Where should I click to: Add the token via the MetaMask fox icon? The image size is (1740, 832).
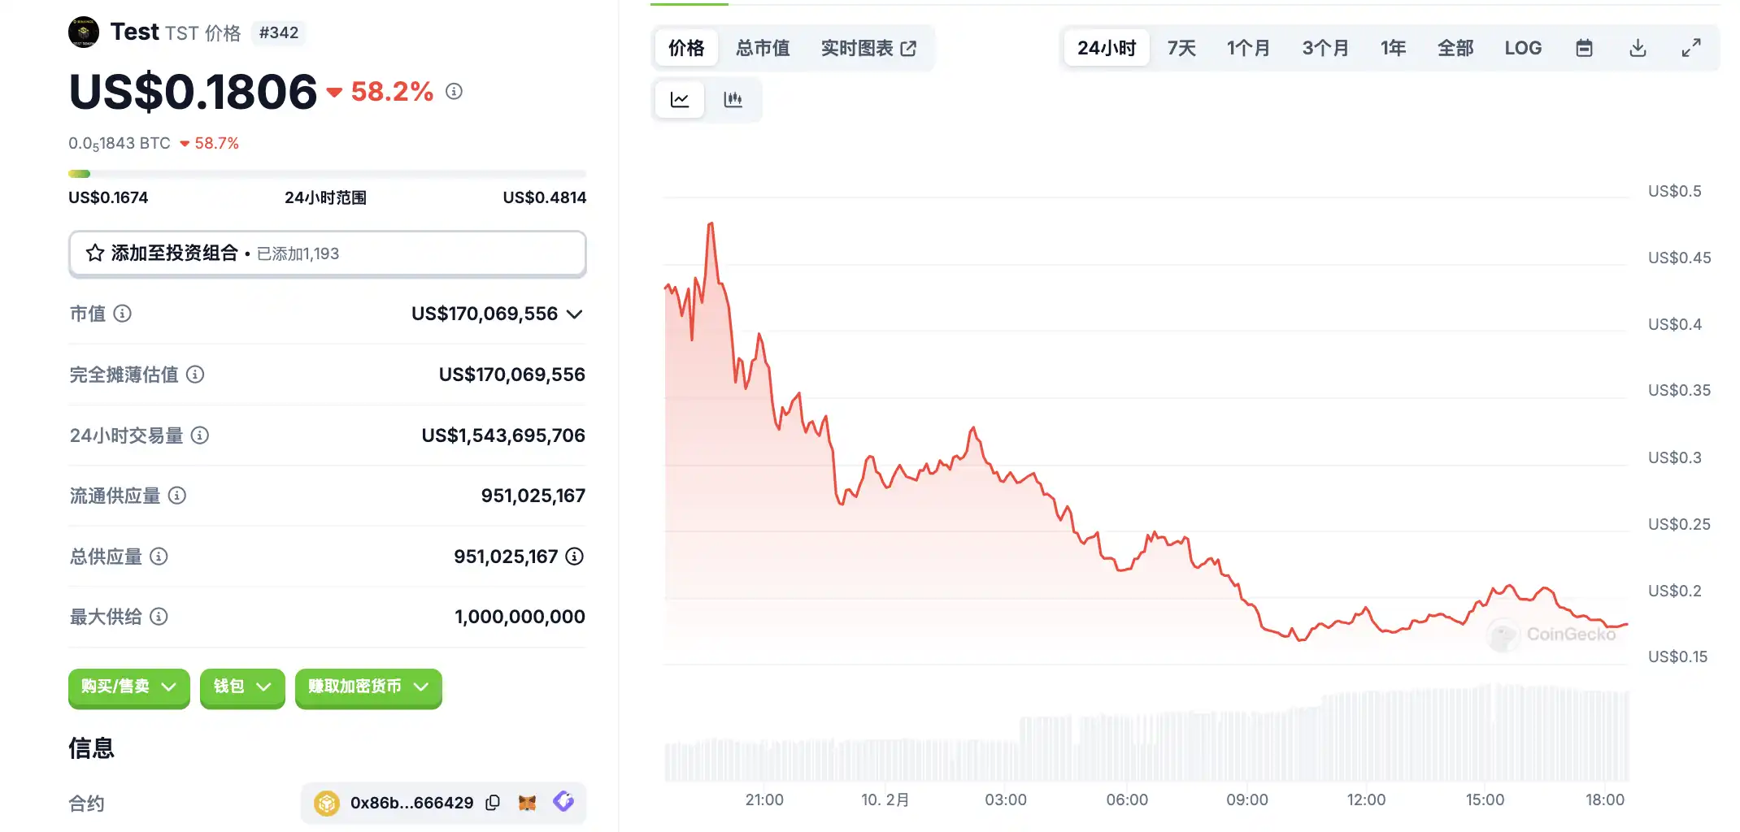click(528, 803)
